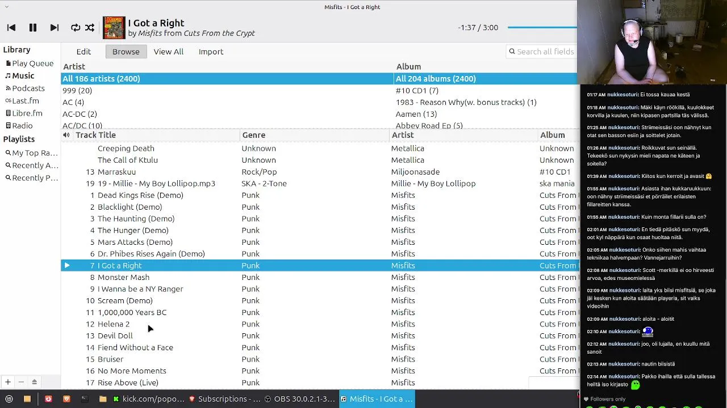Select artist AC (4)
This screenshot has width=727, height=408.
(73, 103)
